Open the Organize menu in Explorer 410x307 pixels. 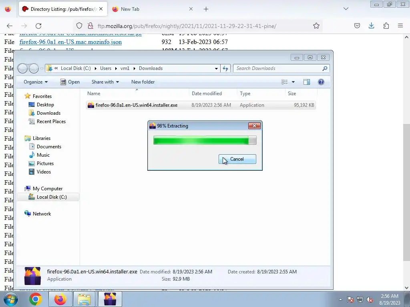click(x=36, y=82)
